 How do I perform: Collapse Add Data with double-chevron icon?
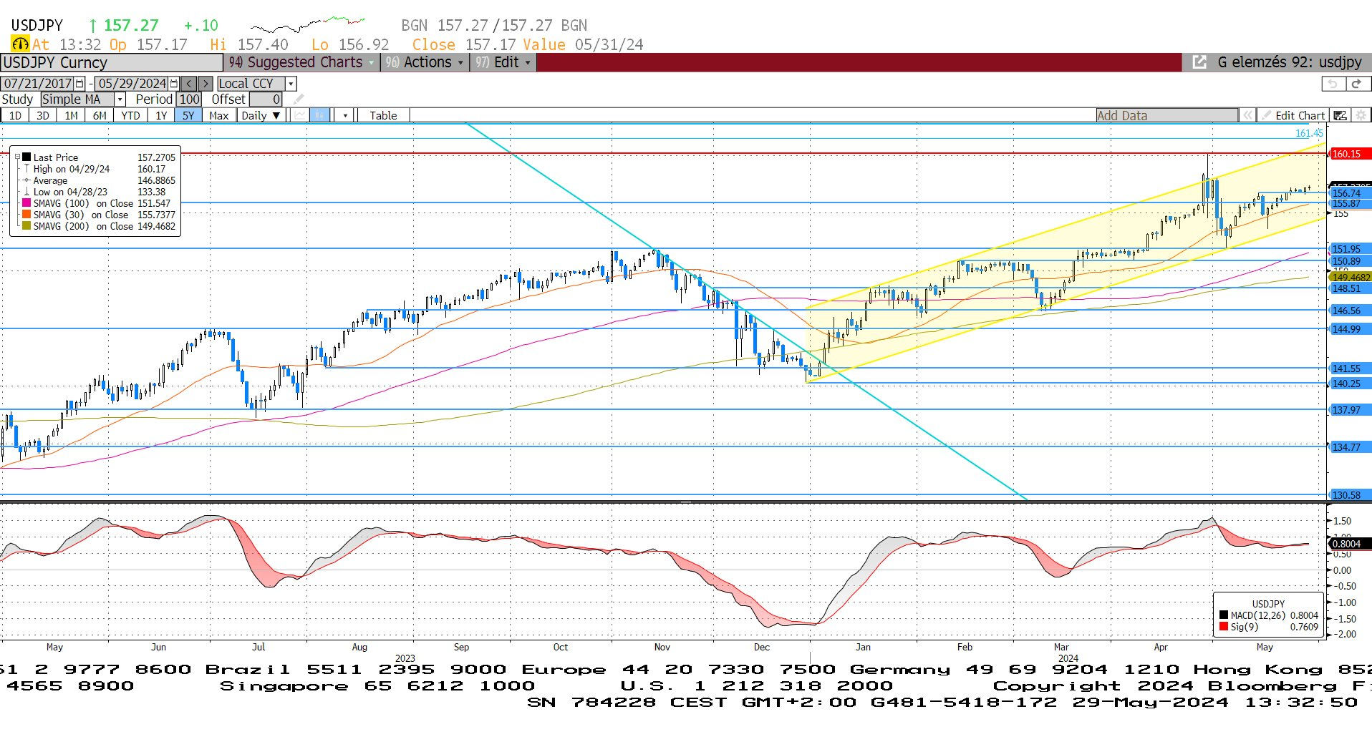(x=1248, y=115)
